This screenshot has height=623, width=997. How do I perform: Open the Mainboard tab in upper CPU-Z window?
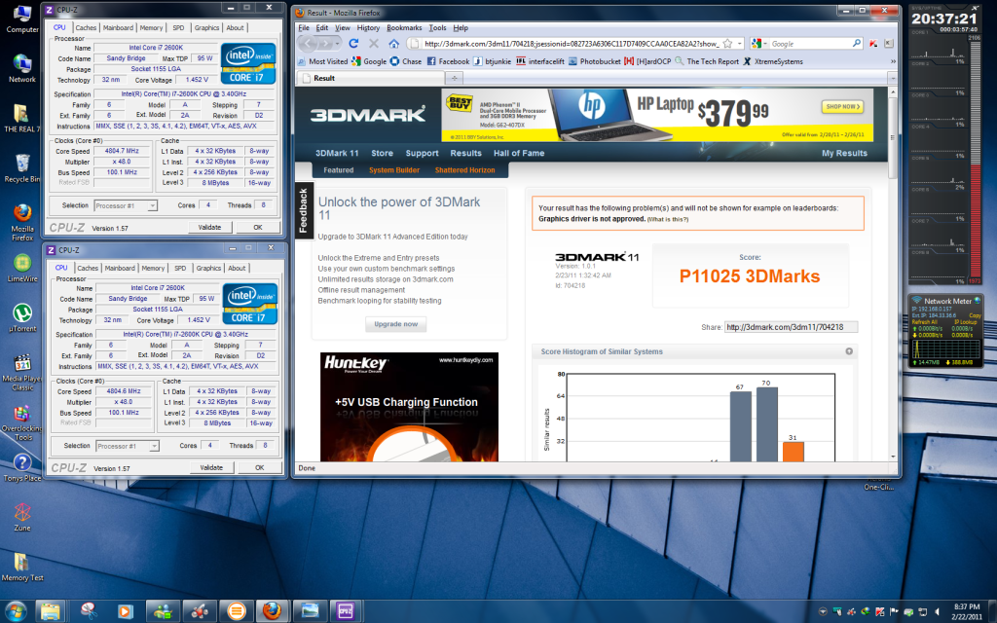118,27
